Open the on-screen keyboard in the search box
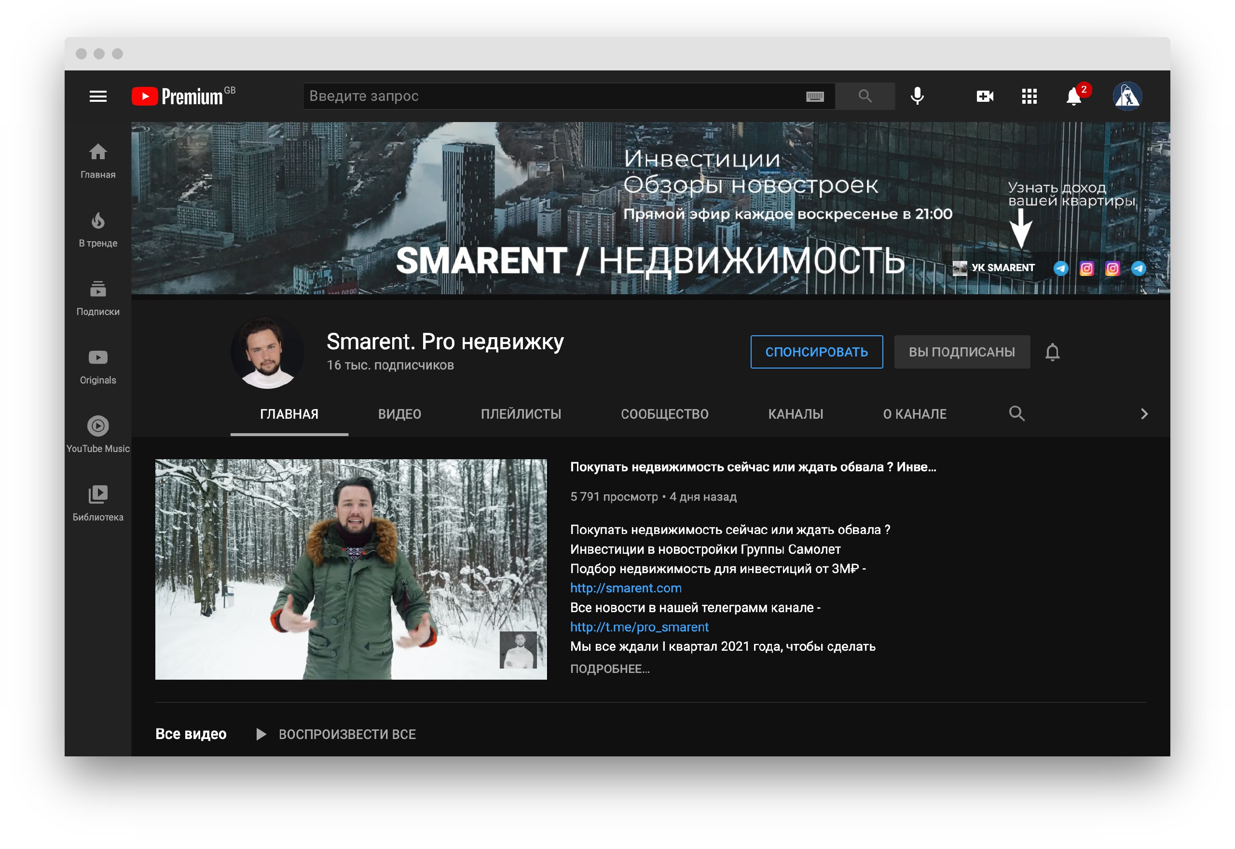Screen dimensions: 1235x849 (814, 96)
